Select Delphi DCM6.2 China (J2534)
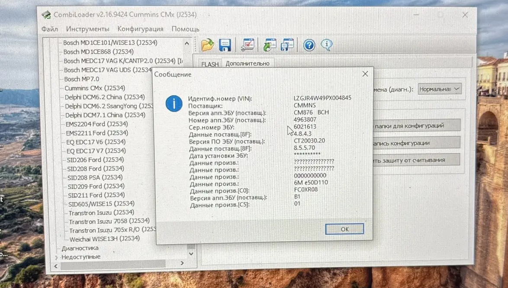The image size is (508, 288). pyautogui.click(x=105, y=97)
